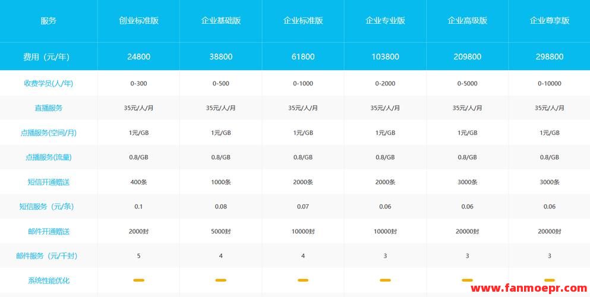Click the 0-1000 student count cell
Screen dimensions: 590x297
(x=303, y=84)
